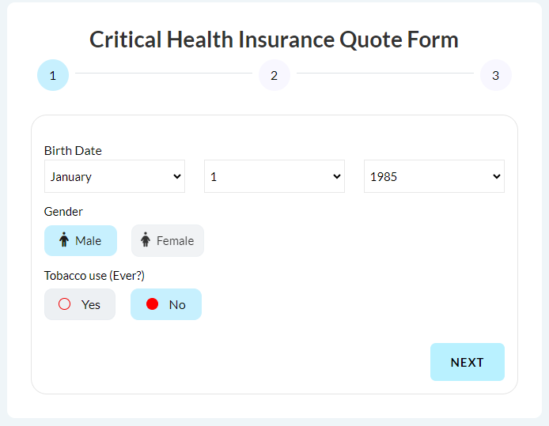
Task: Click the female person icon
Action: click(x=146, y=239)
